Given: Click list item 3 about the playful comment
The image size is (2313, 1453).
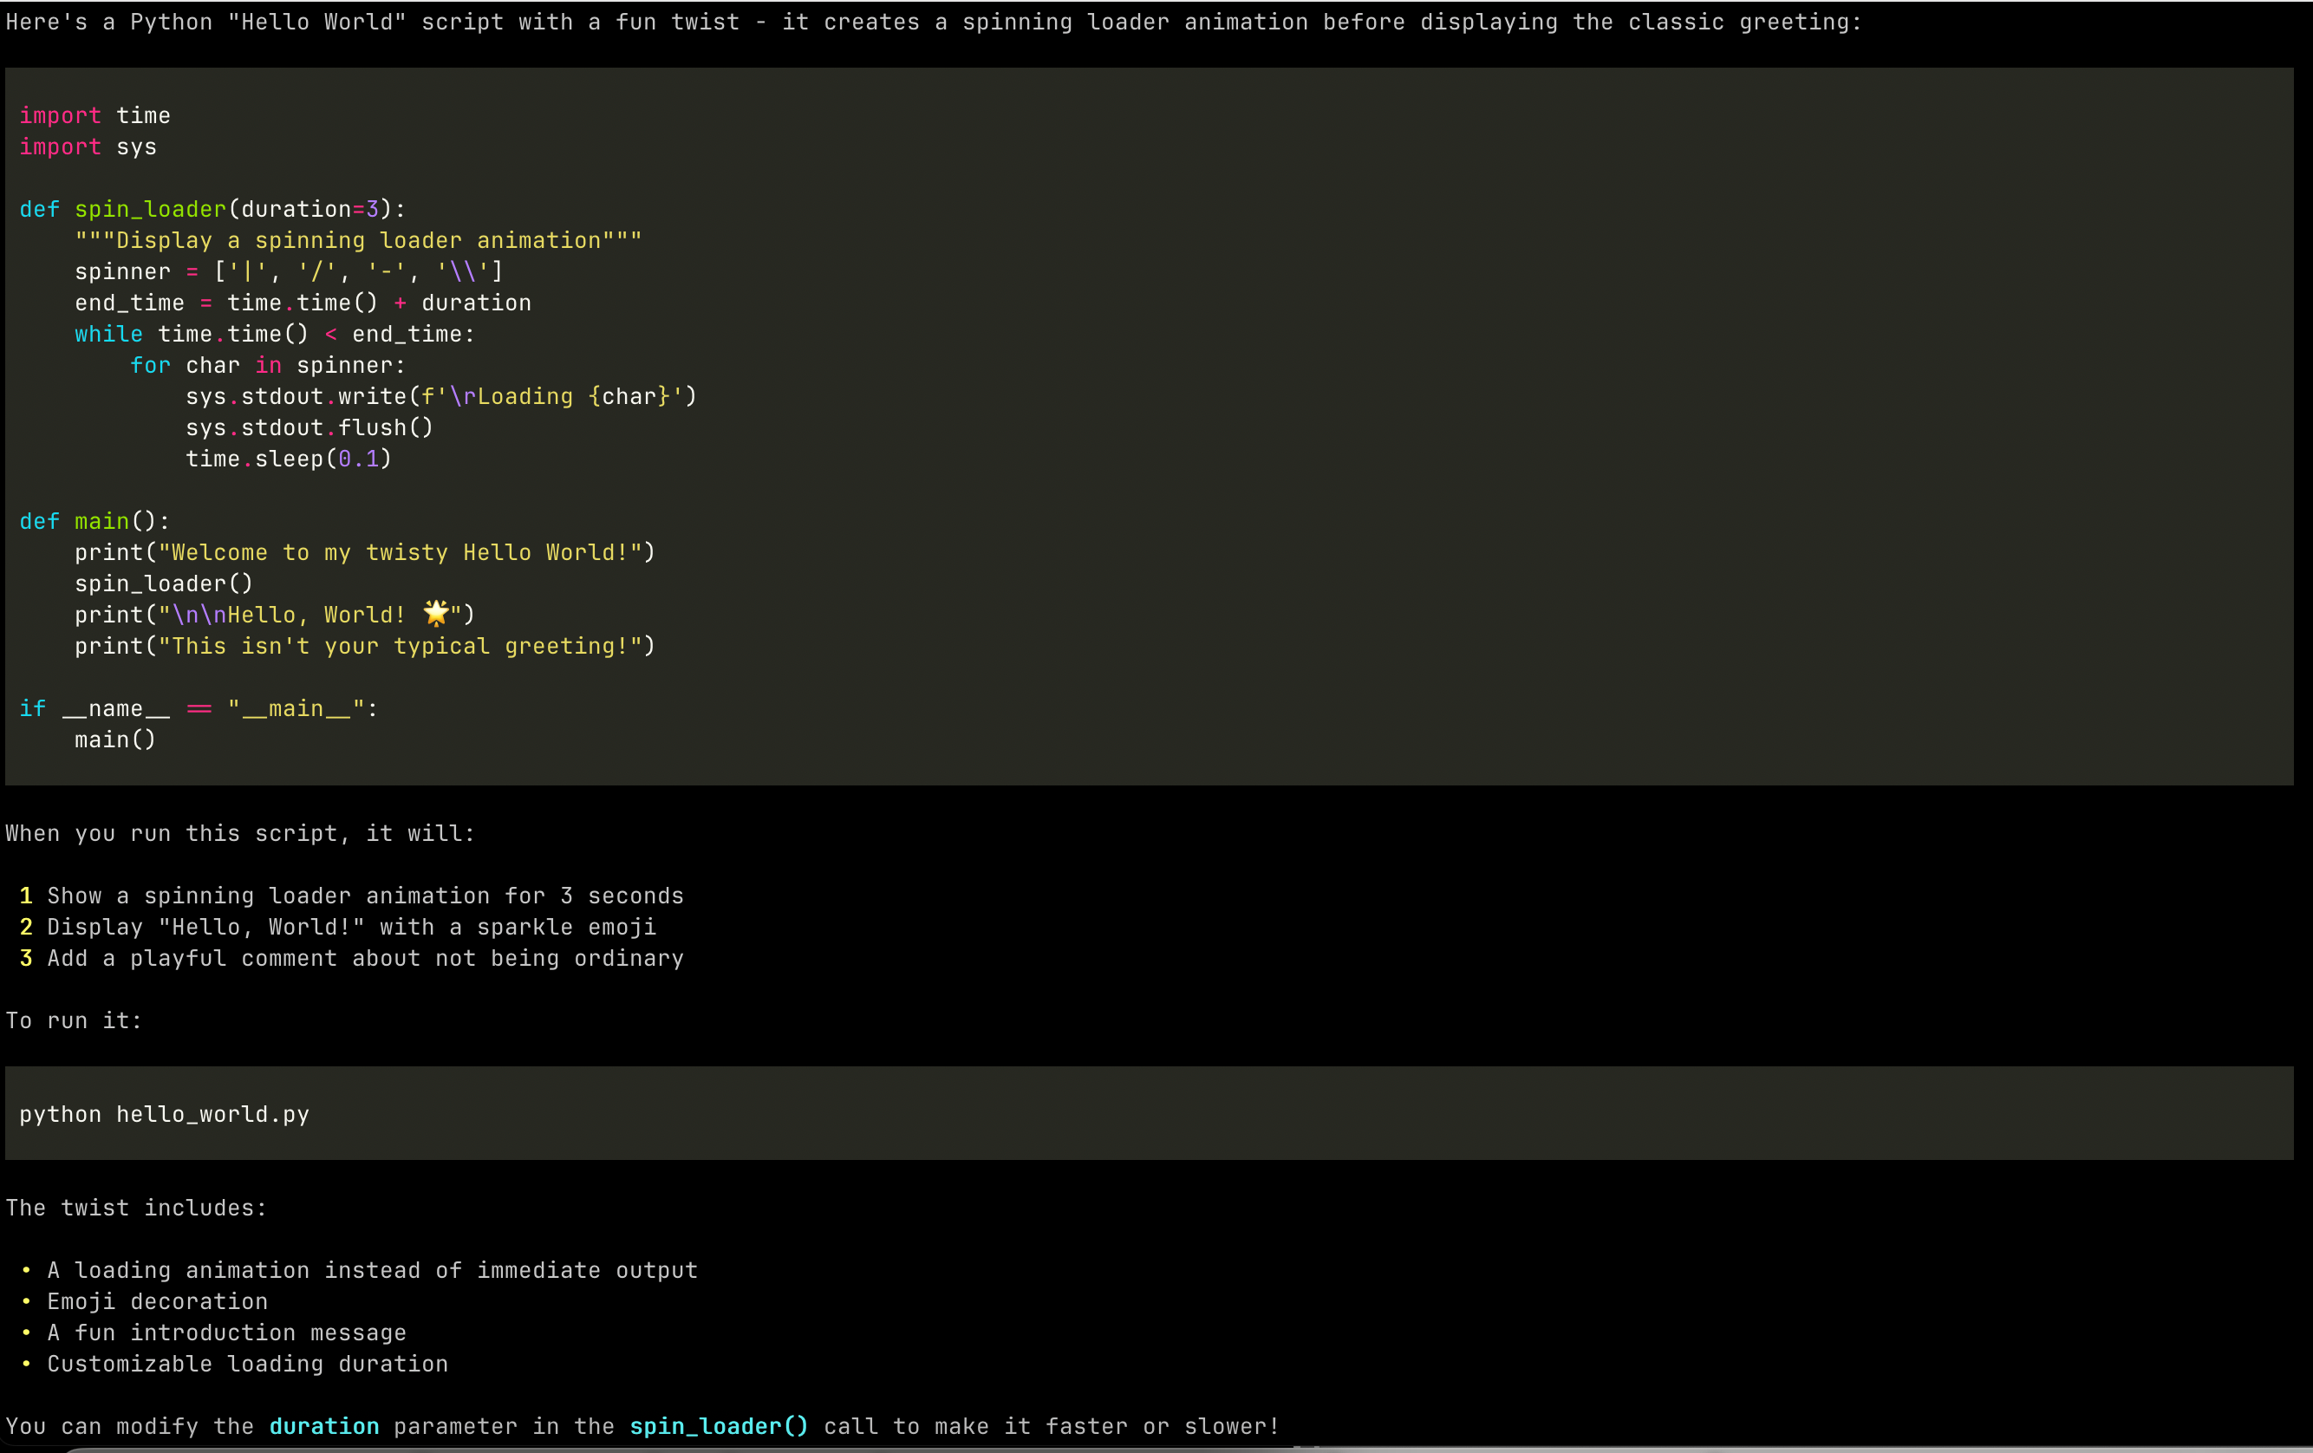Looking at the screenshot, I should click(352, 959).
